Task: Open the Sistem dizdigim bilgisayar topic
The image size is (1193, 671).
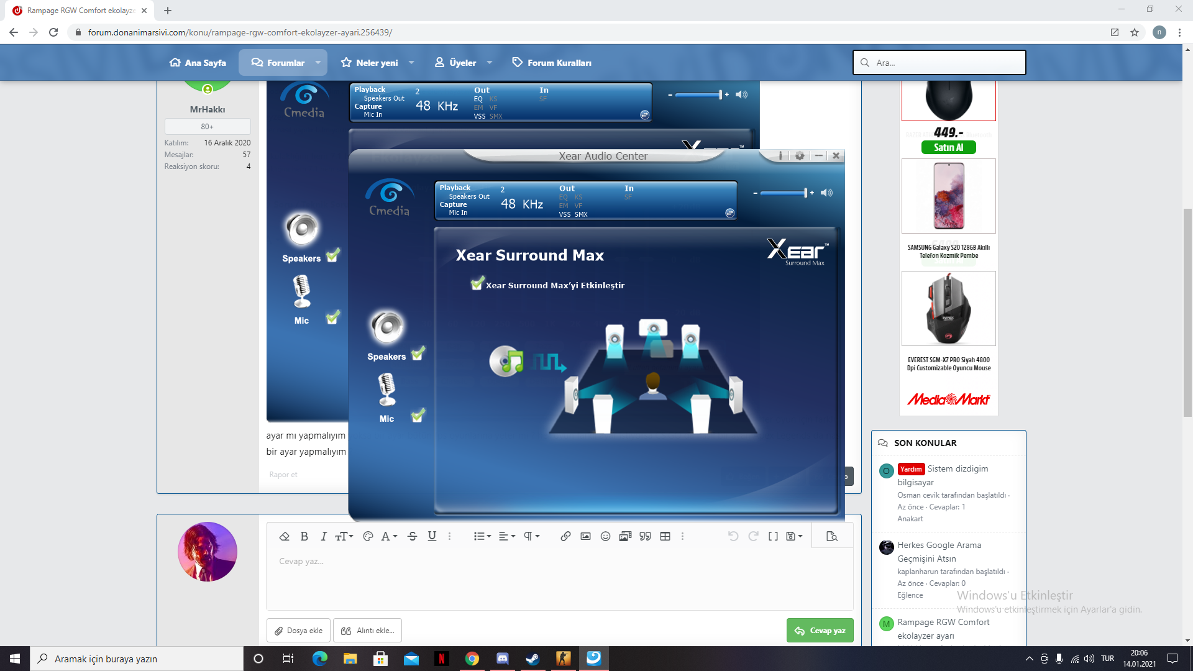Action: pyautogui.click(x=943, y=475)
